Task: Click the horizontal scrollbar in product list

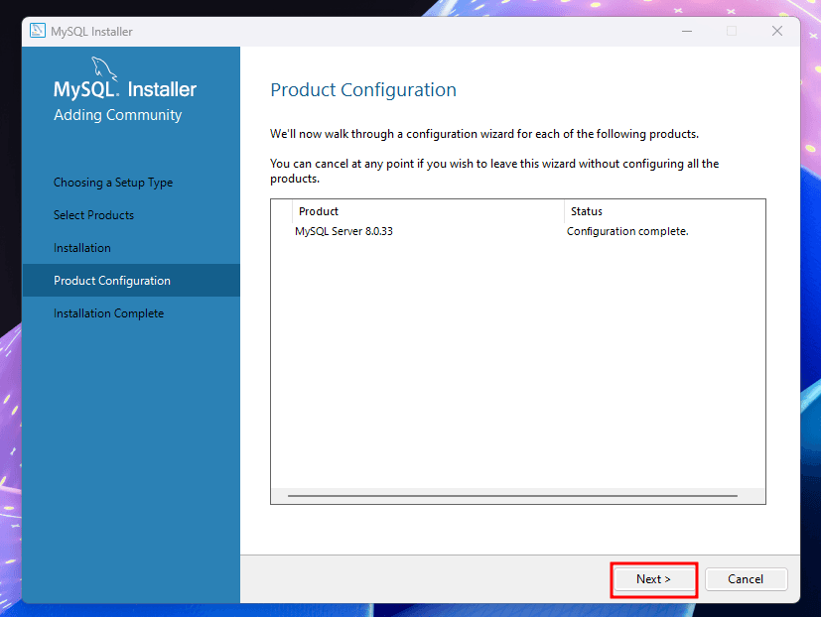Action: 512,495
